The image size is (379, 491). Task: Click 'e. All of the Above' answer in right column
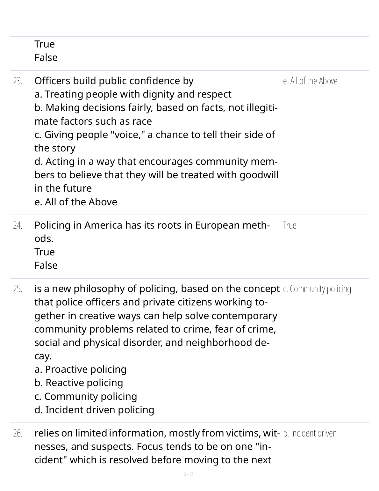310,81
